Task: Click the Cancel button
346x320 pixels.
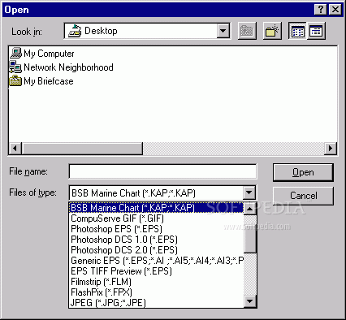Action: tap(303, 196)
